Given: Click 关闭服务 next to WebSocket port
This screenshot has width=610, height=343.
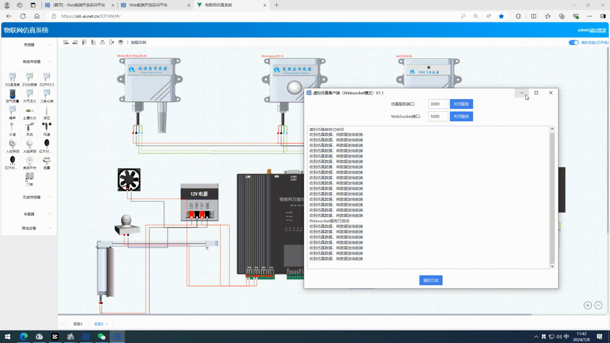Looking at the screenshot, I should 461,116.
